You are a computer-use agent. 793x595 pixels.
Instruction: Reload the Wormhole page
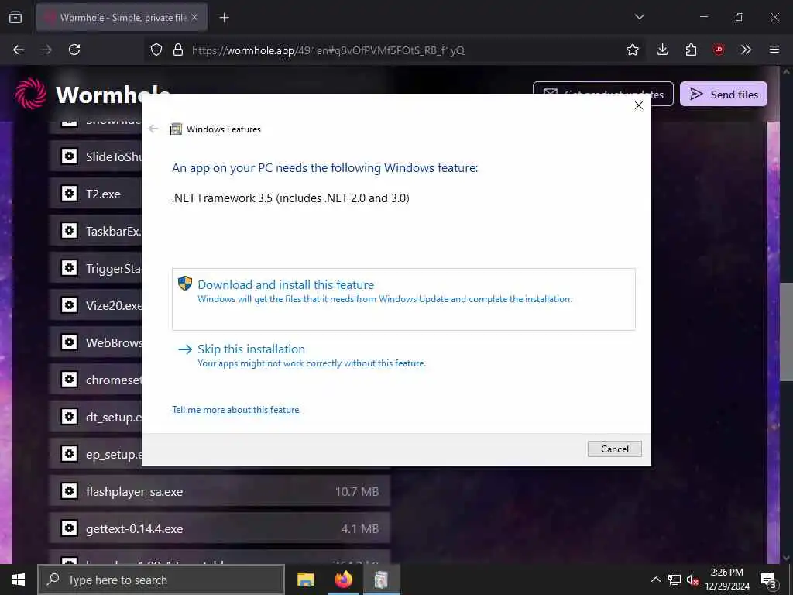coord(74,50)
